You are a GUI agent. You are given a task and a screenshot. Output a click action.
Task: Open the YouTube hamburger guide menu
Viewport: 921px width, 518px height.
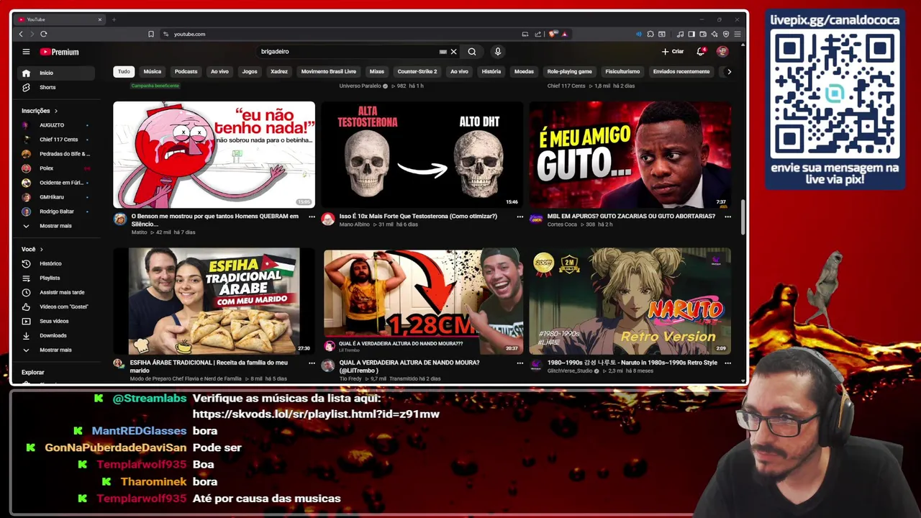[26, 52]
